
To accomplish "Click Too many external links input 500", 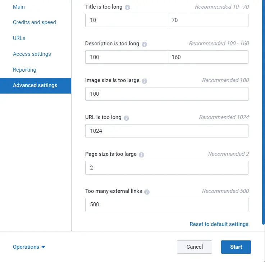I will tap(167, 204).
